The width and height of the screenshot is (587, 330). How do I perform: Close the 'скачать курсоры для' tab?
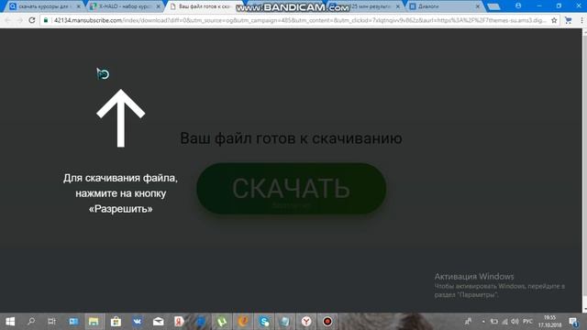point(78,6)
